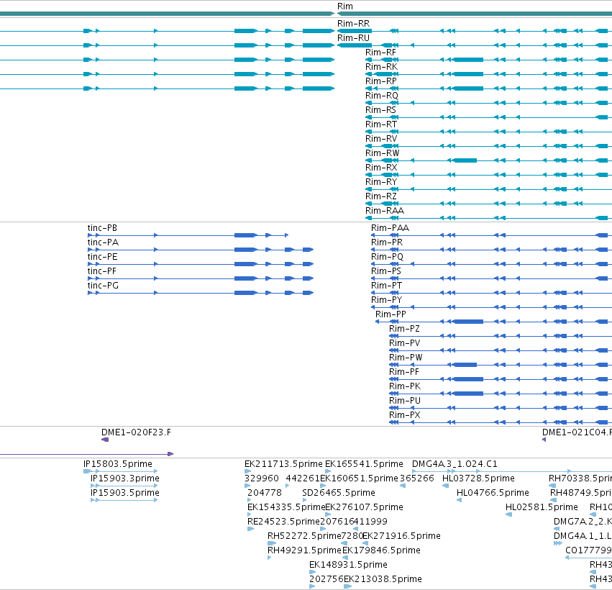
Task: Select the Rim gene label
Action: (345, 6)
